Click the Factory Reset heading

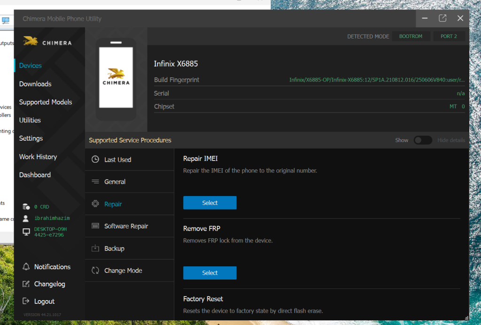click(x=203, y=299)
